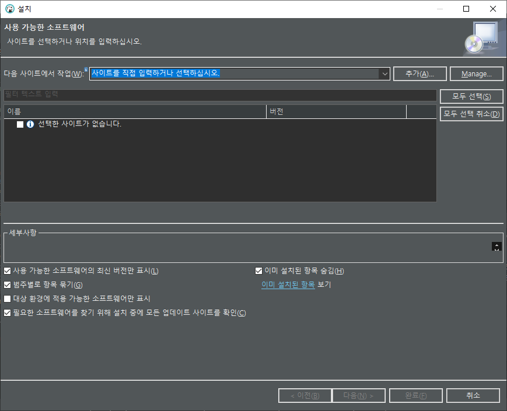The height and width of the screenshot is (411, 507).
Task: Click the 취소 button to cancel installation
Action: coord(473,395)
